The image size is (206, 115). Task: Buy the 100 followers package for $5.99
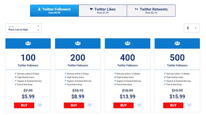pos(24,105)
